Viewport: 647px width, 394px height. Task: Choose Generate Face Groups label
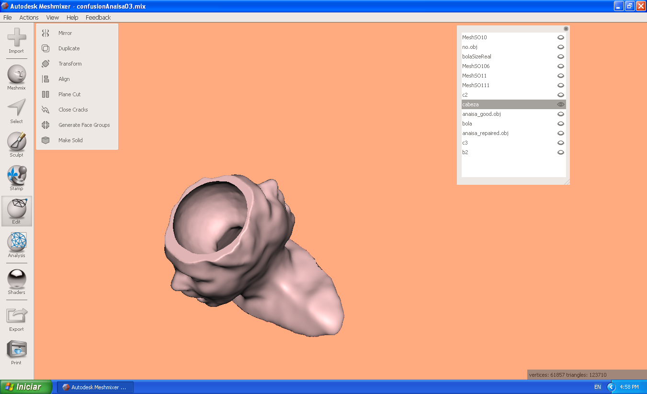tap(84, 125)
